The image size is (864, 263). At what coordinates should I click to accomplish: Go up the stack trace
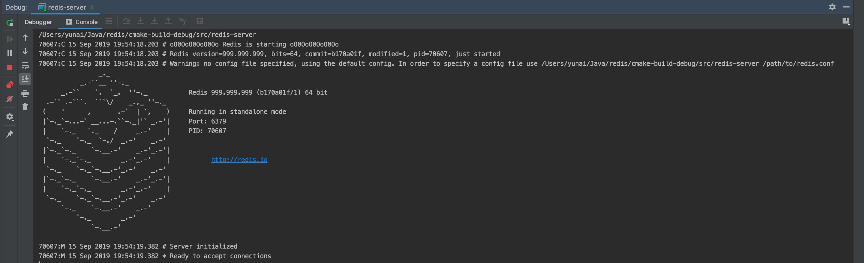(x=25, y=37)
